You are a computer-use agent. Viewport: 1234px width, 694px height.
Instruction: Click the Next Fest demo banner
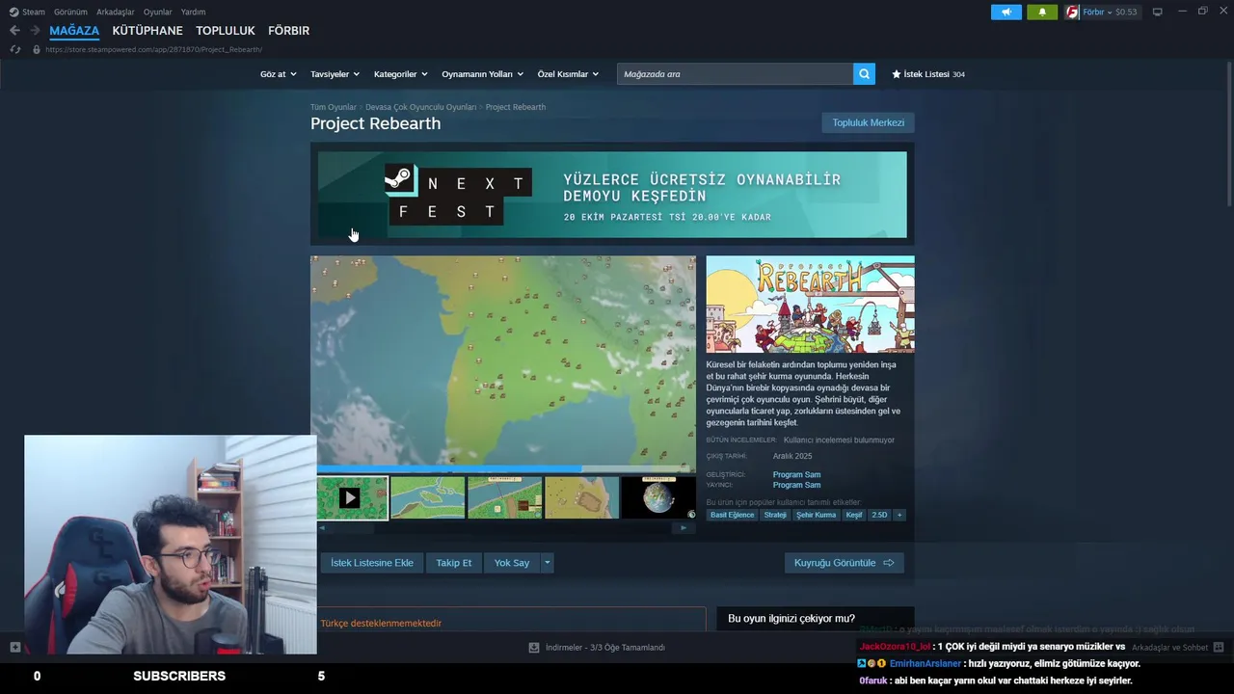[x=612, y=195]
